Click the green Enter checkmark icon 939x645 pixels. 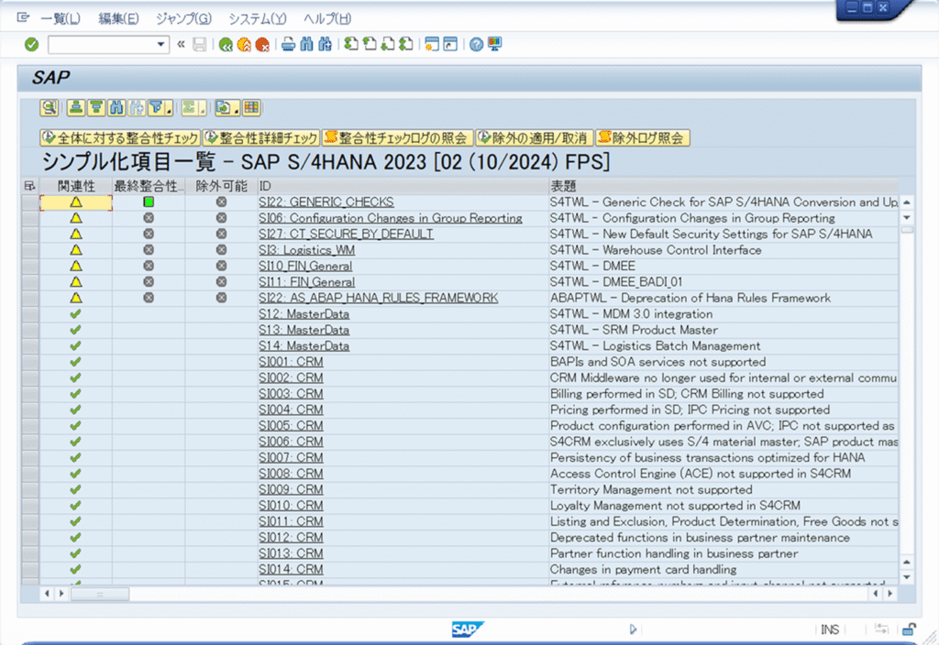(x=32, y=44)
